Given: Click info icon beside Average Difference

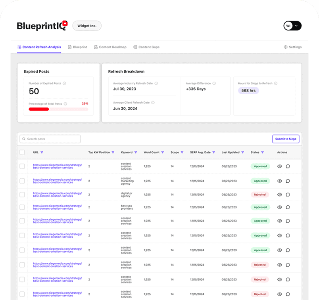Looking at the screenshot, I should (214, 83).
